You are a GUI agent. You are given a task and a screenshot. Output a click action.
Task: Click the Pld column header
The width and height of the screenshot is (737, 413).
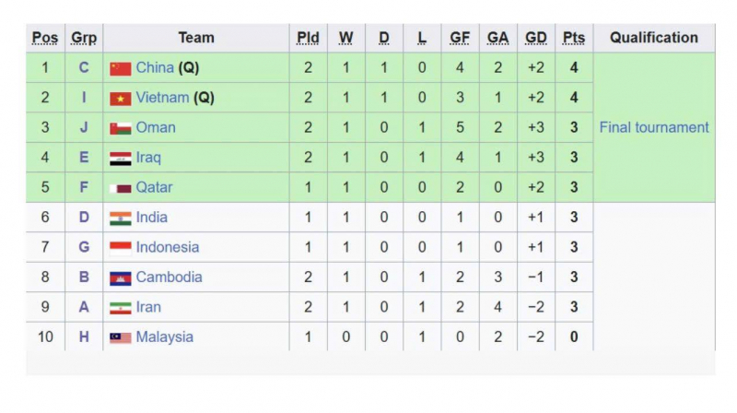(x=308, y=38)
